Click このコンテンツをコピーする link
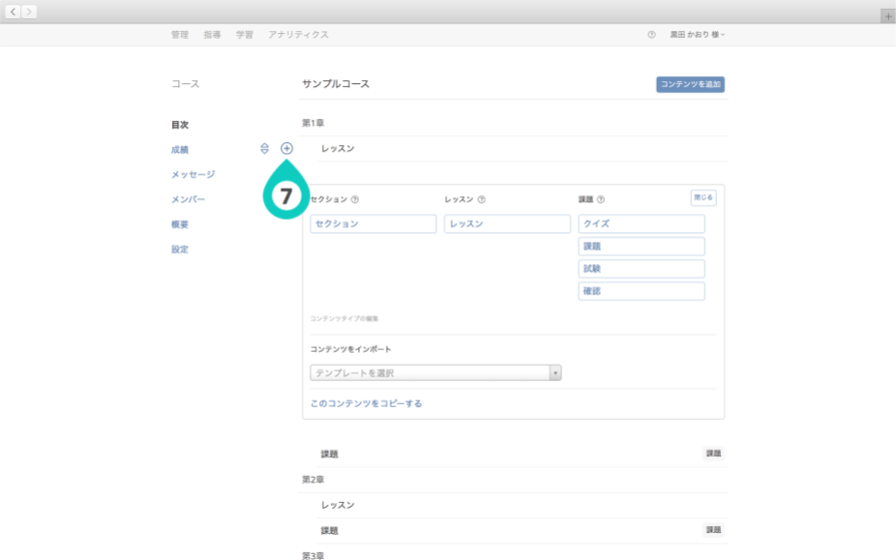 coord(366,403)
